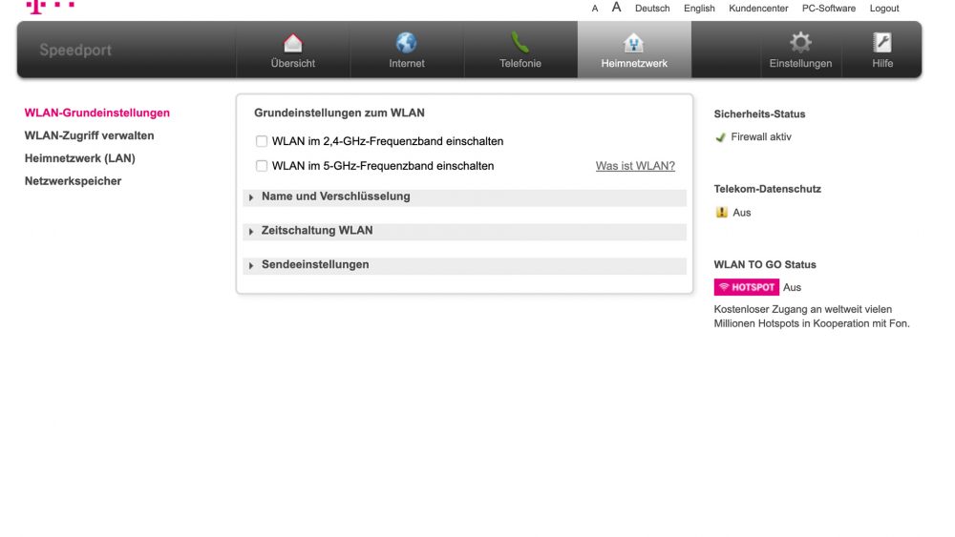
Task: Open the PC-Software link
Action: (828, 9)
